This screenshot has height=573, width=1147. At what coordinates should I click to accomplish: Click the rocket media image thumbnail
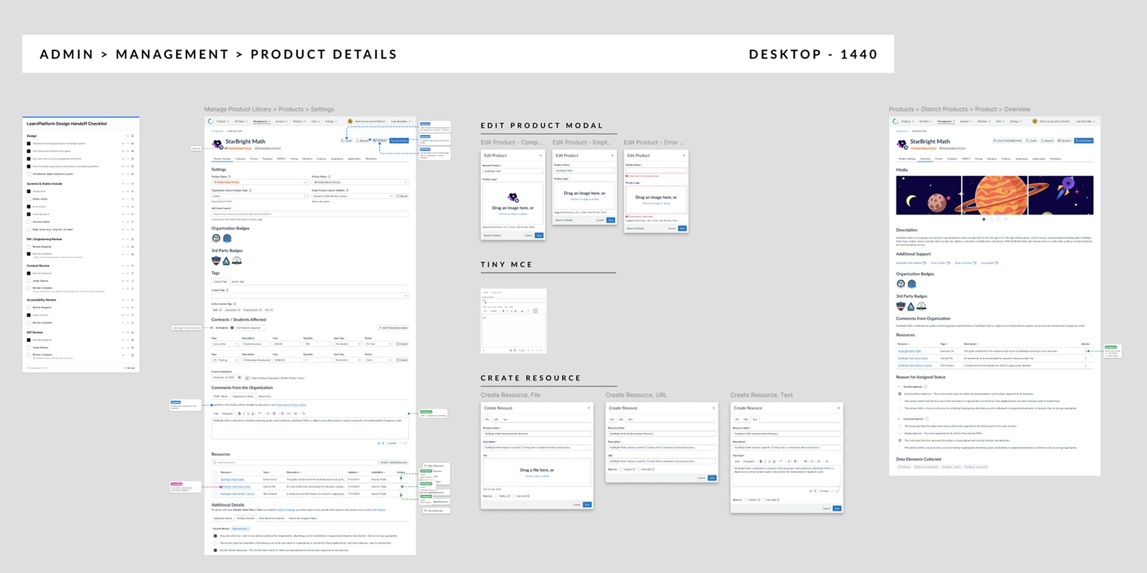pos(1061,195)
